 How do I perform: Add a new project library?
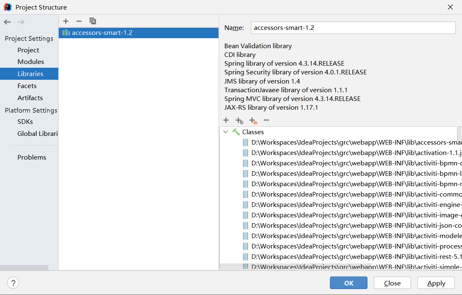[x=66, y=21]
